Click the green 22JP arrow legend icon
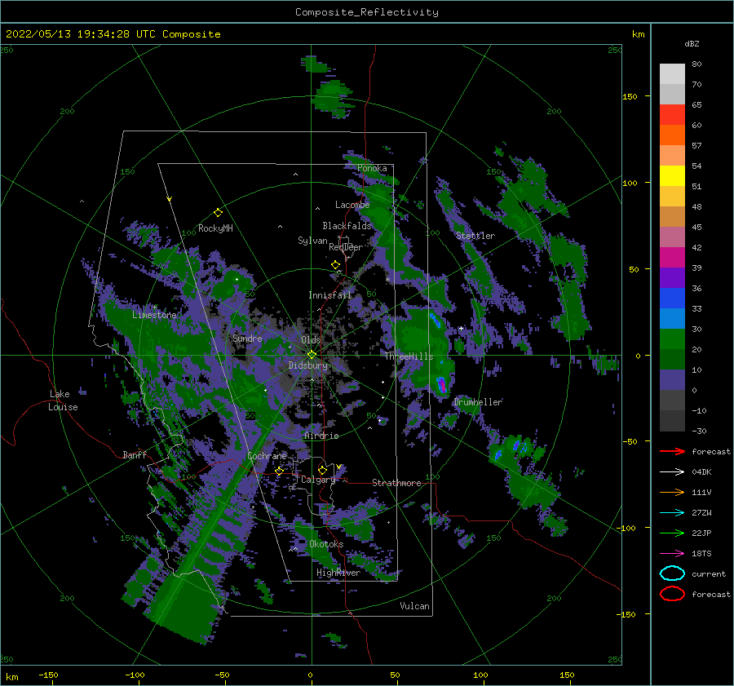This screenshot has width=734, height=686. pyautogui.click(x=672, y=533)
